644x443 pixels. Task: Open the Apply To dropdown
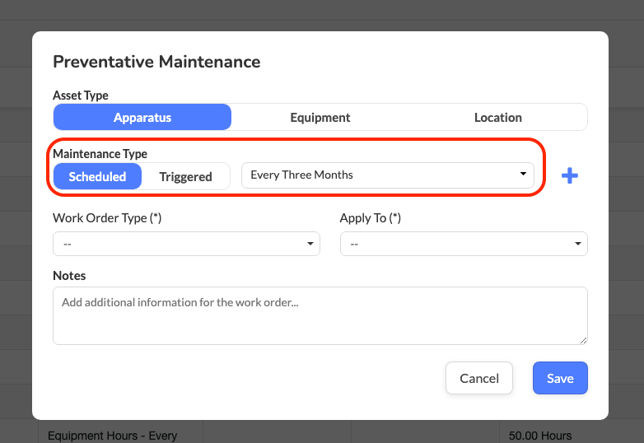463,244
